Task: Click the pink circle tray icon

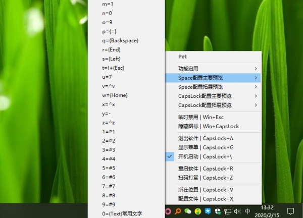Action: click(168, 211)
